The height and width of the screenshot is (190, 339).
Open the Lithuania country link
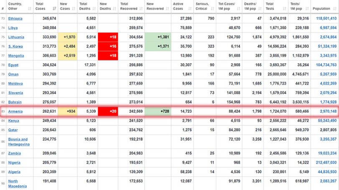click(x=16, y=37)
